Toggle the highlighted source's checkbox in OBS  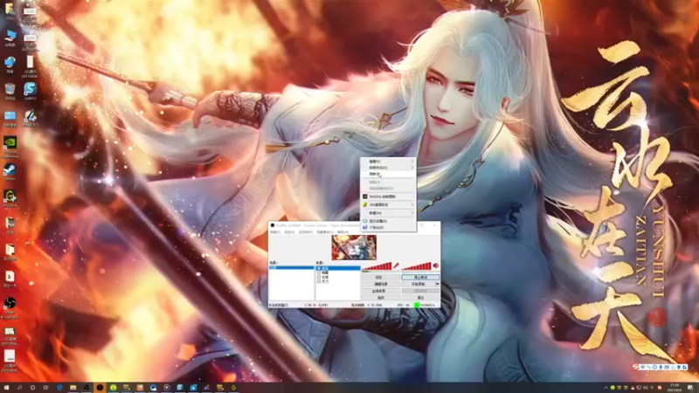tap(318, 268)
